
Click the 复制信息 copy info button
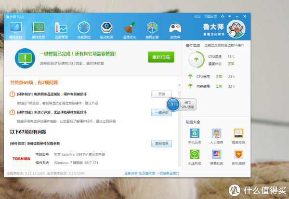tap(161, 144)
